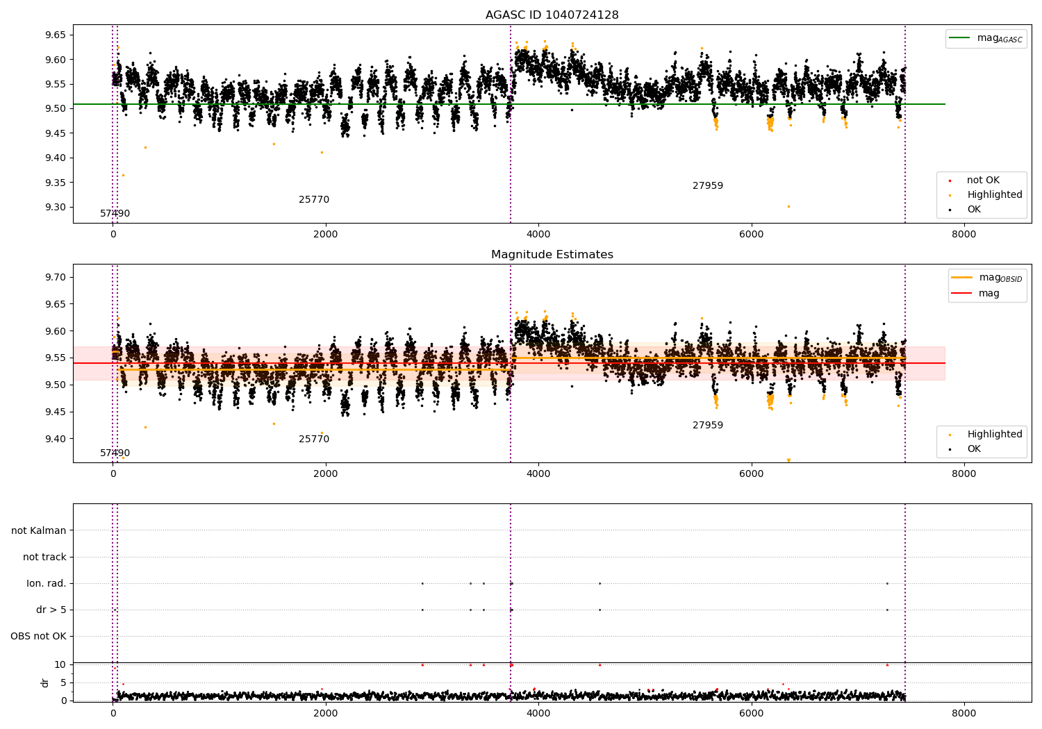Click 'Highlighted' in the top plot legend
Screen dimensions: 1042x729
[995, 194]
